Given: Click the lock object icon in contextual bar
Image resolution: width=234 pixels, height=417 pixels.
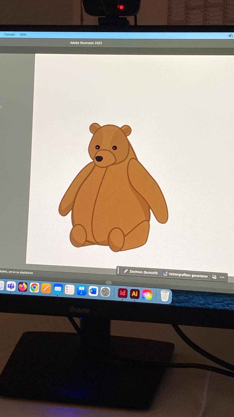Looking at the screenshot, I should 214,277.
